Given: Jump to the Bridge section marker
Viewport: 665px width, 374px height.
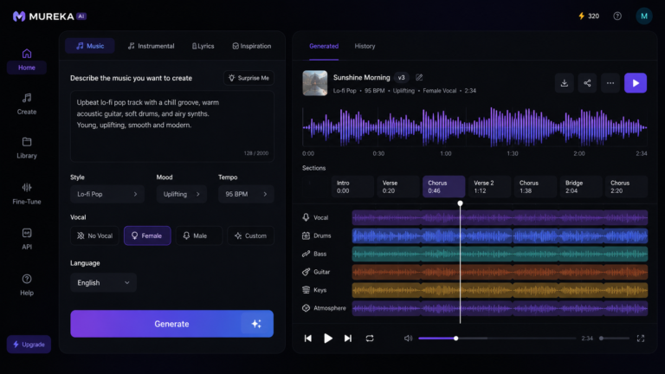Looking at the screenshot, I should coord(581,187).
